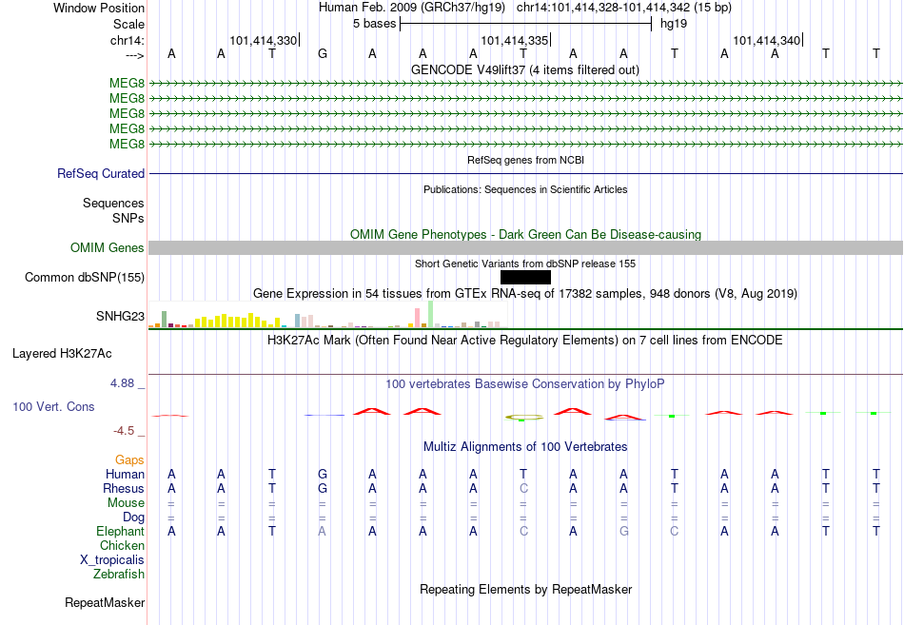
Task: Click the Human species label
Action: [125, 474]
